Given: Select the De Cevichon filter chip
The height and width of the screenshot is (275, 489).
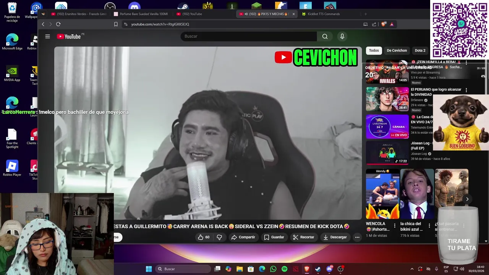Looking at the screenshot, I should [x=397, y=50].
